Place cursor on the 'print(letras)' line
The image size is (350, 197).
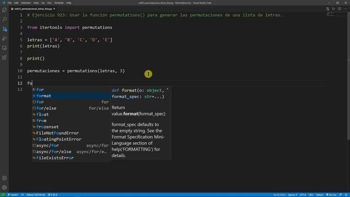pos(43,46)
